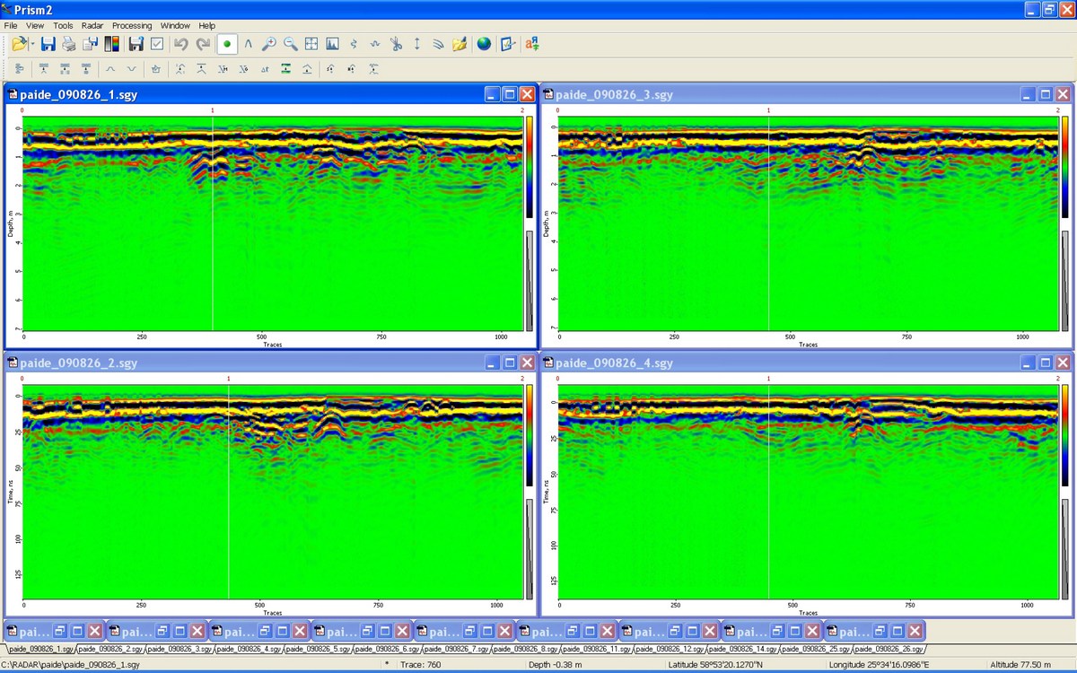Toggle the checkmark box toolbar button
1077x673 pixels.
pyautogui.click(x=157, y=44)
